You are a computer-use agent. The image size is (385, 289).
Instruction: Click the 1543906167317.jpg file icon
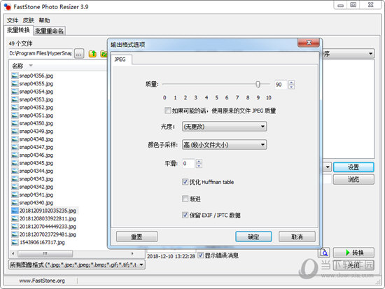coord(15,242)
